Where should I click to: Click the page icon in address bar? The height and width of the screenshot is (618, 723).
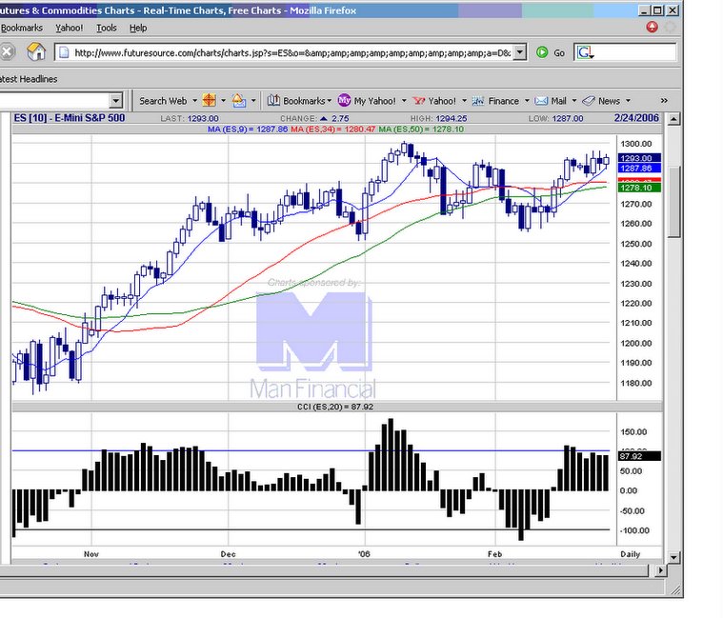[64, 52]
